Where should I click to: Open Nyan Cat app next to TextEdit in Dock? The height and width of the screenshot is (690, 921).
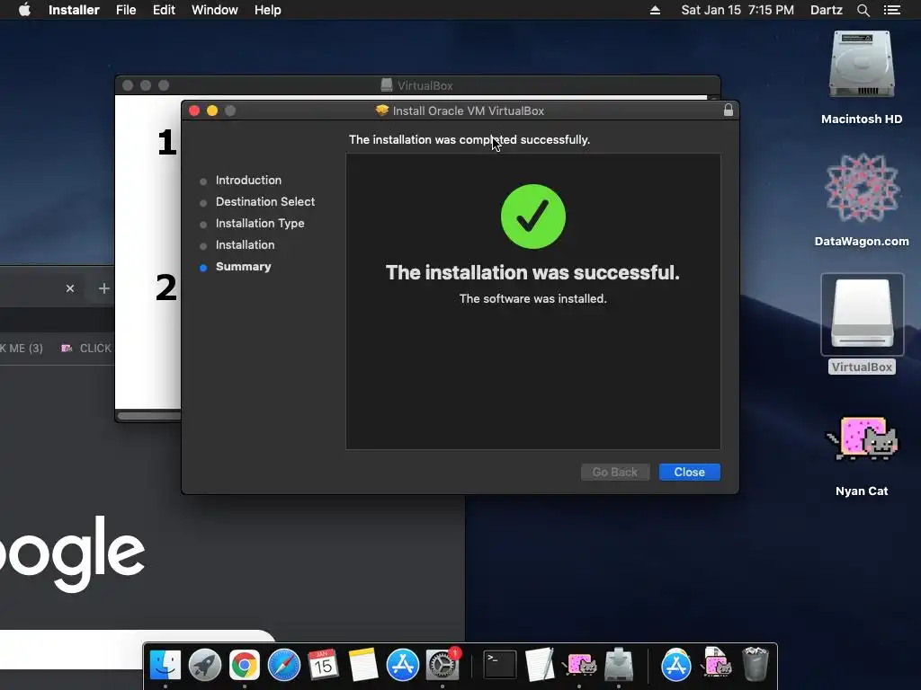(579, 665)
